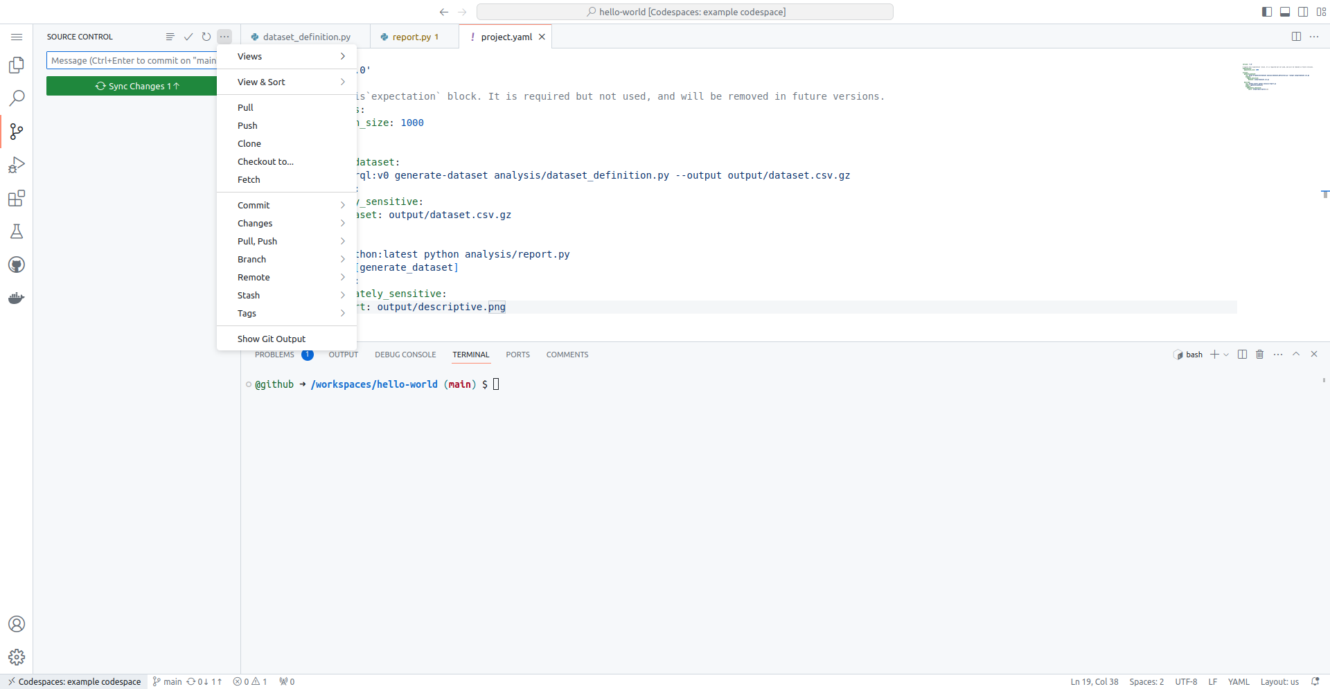Viewport: 1330px width, 689px height.
Task: Click the Codespaces: example codespace remote indicator
Action: 74,682
